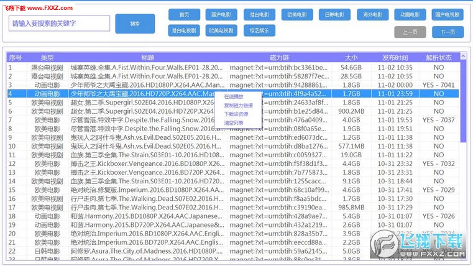The image size is (473, 266).
Task: Select Asura.The.City.of.Madness HD1080P title
Action: [146, 251]
